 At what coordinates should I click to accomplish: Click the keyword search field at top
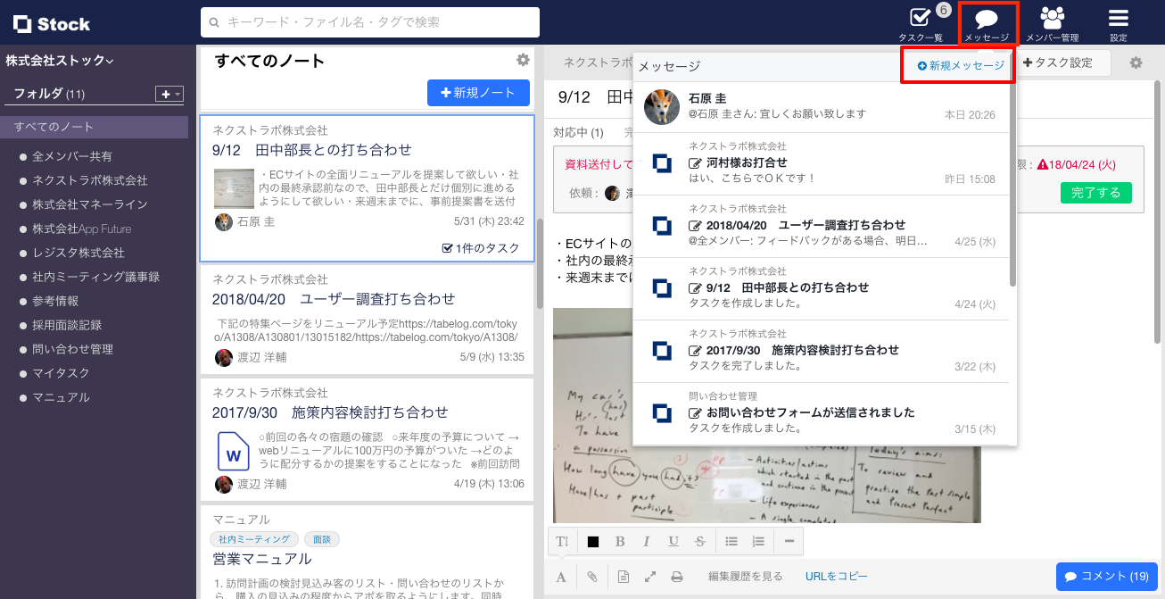(x=372, y=22)
